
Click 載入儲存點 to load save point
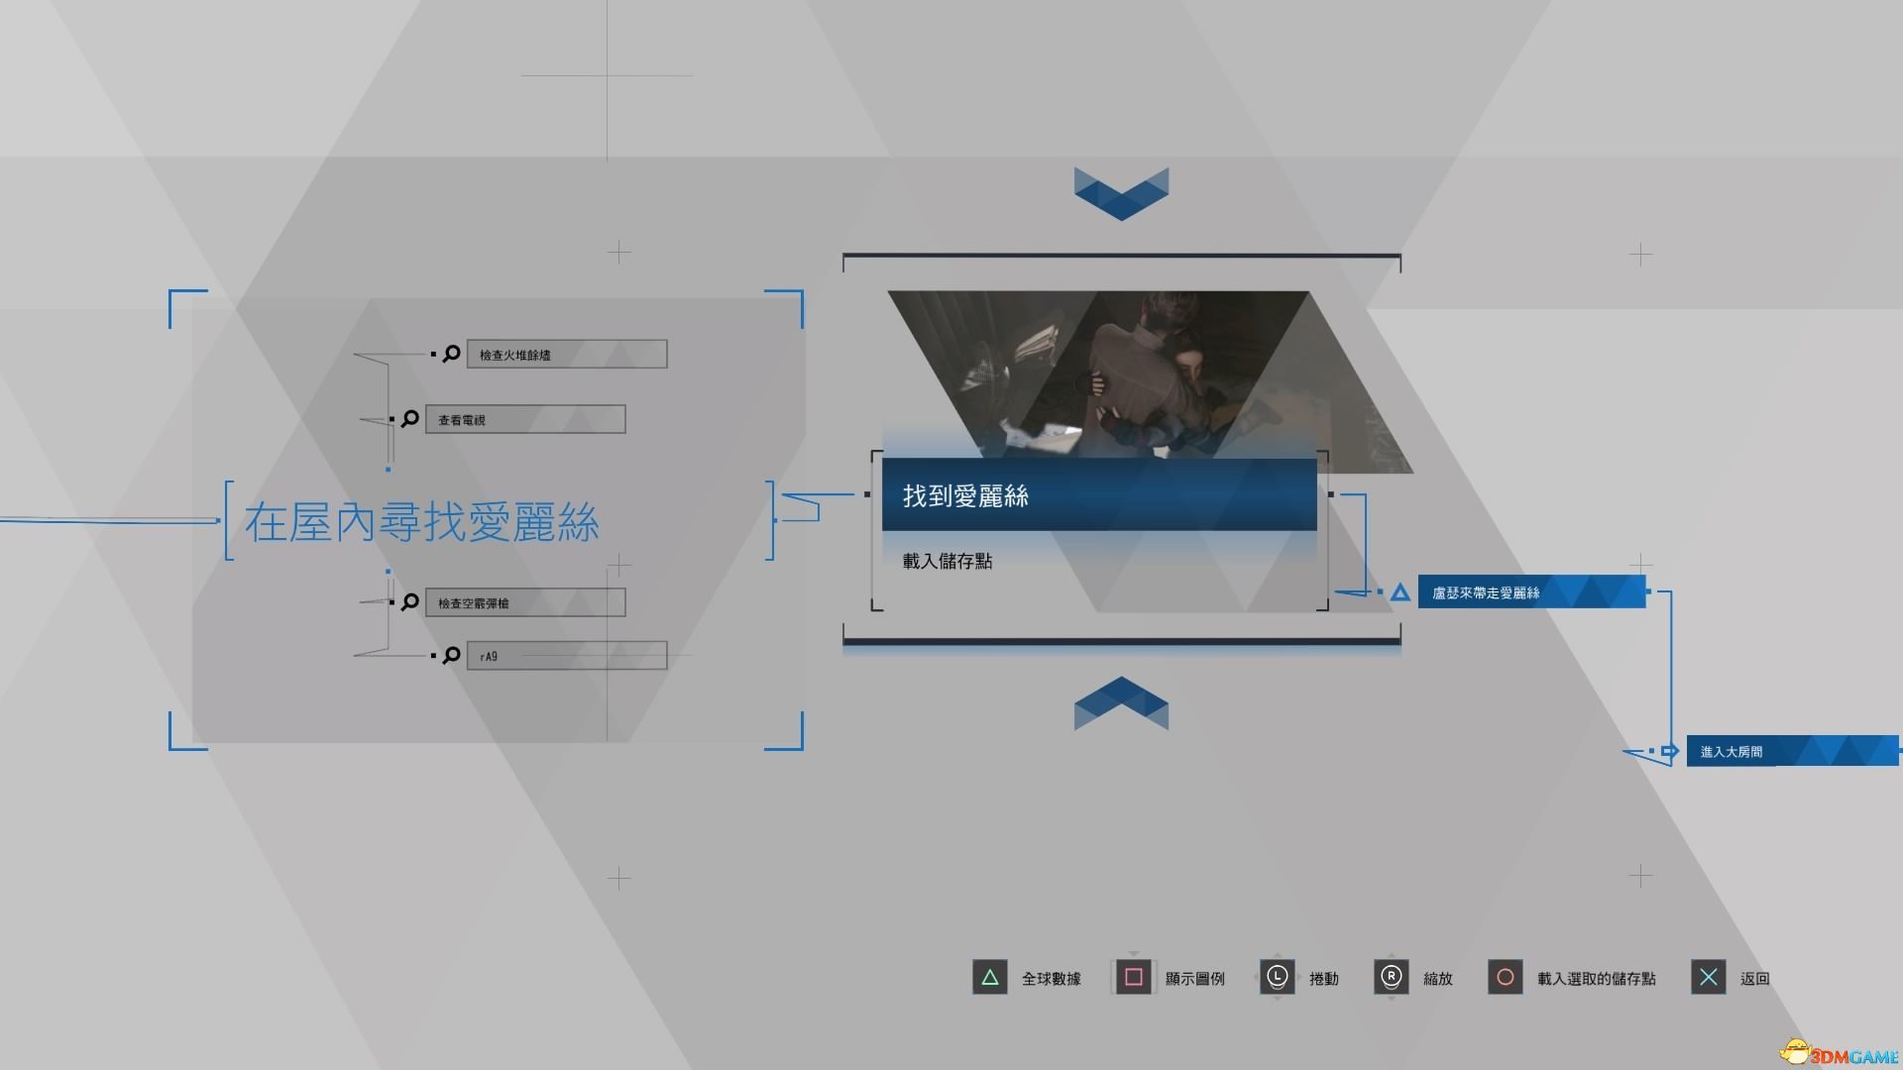point(948,561)
